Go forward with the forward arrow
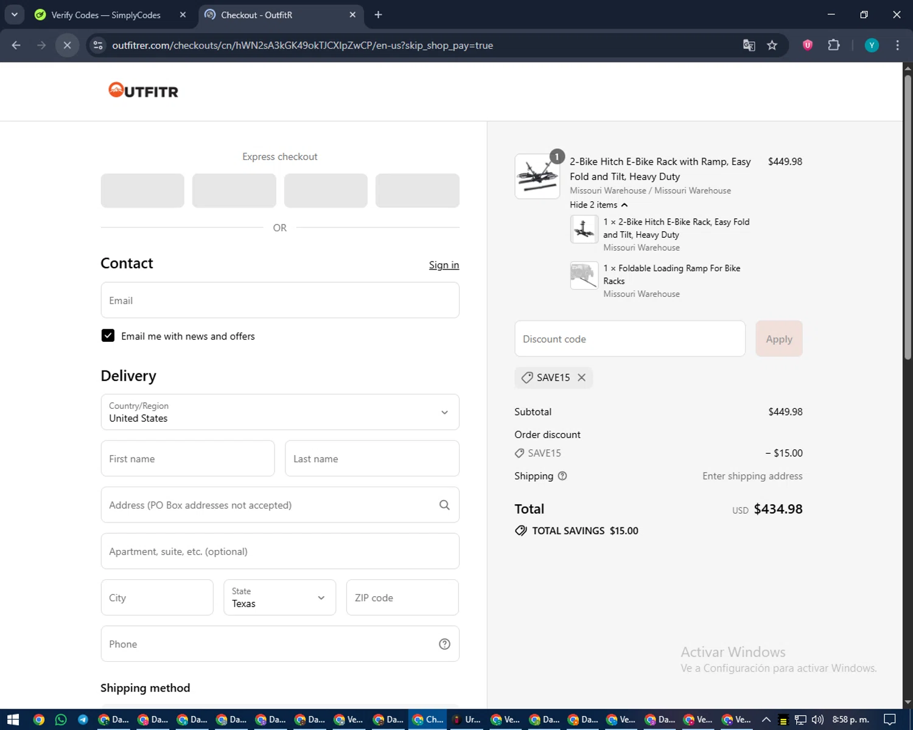Screen dimensions: 913x730 (41, 45)
